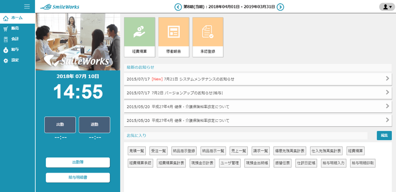The image size is (396, 192).
Task: Toggle the hamburger menu in sidebar
Action: [x=27, y=6]
